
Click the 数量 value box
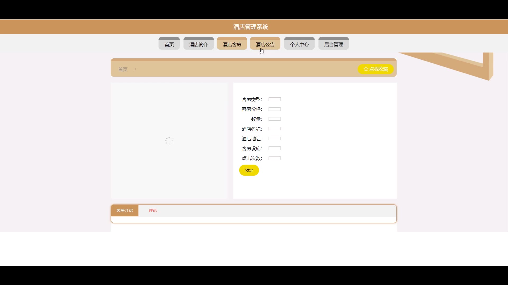pos(274,119)
